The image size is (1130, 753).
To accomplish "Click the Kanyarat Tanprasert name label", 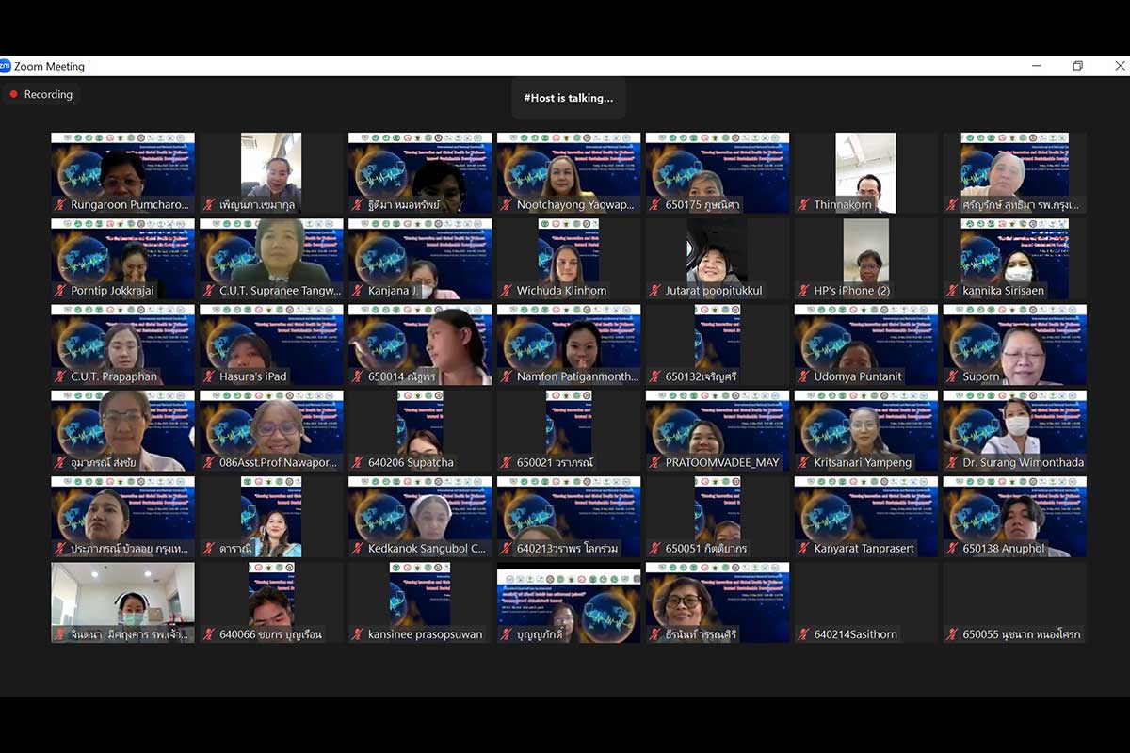I will (x=864, y=549).
